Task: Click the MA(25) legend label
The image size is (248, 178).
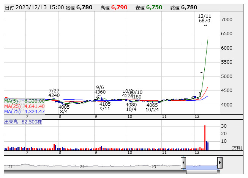Action: (24, 106)
